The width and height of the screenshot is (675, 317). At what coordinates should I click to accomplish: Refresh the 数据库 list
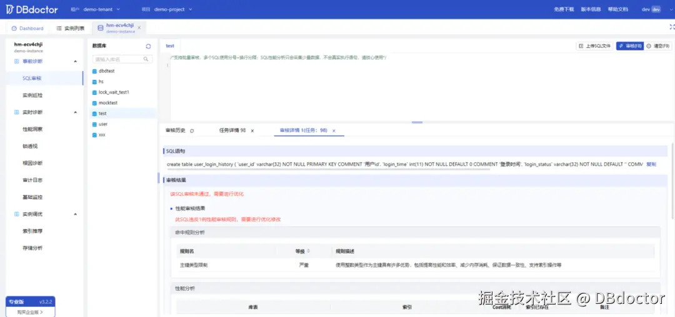point(149,46)
